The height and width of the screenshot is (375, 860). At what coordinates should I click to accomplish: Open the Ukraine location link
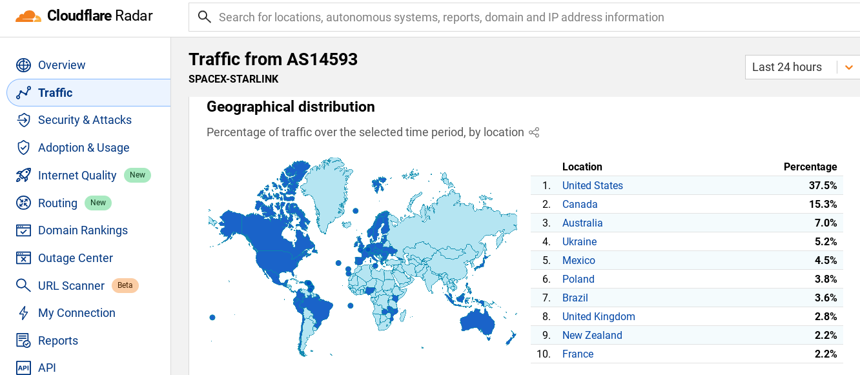point(579,242)
